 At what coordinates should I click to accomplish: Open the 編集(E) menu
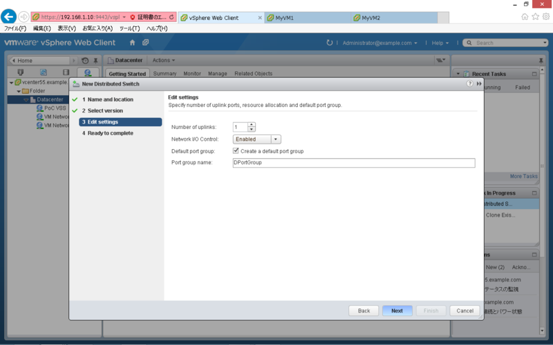coord(42,28)
